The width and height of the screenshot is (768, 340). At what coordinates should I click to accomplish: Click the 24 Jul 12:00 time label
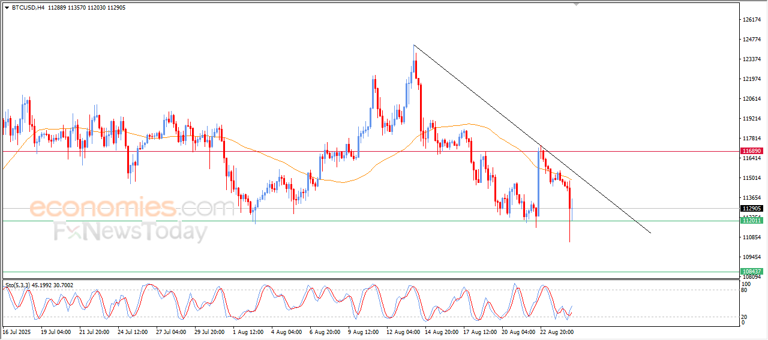[133, 331]
